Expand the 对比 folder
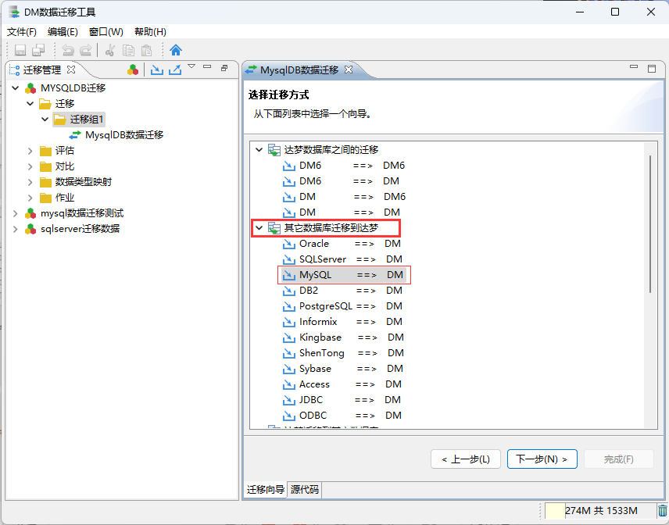Viewport: 669px width, 525px height. tap(30, 166)
